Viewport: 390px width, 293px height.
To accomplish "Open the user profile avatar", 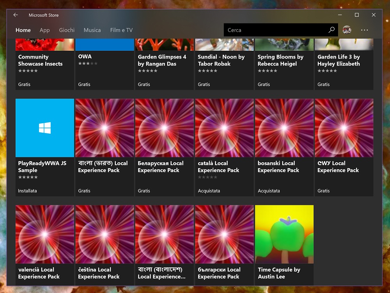I will click(347, 30).
